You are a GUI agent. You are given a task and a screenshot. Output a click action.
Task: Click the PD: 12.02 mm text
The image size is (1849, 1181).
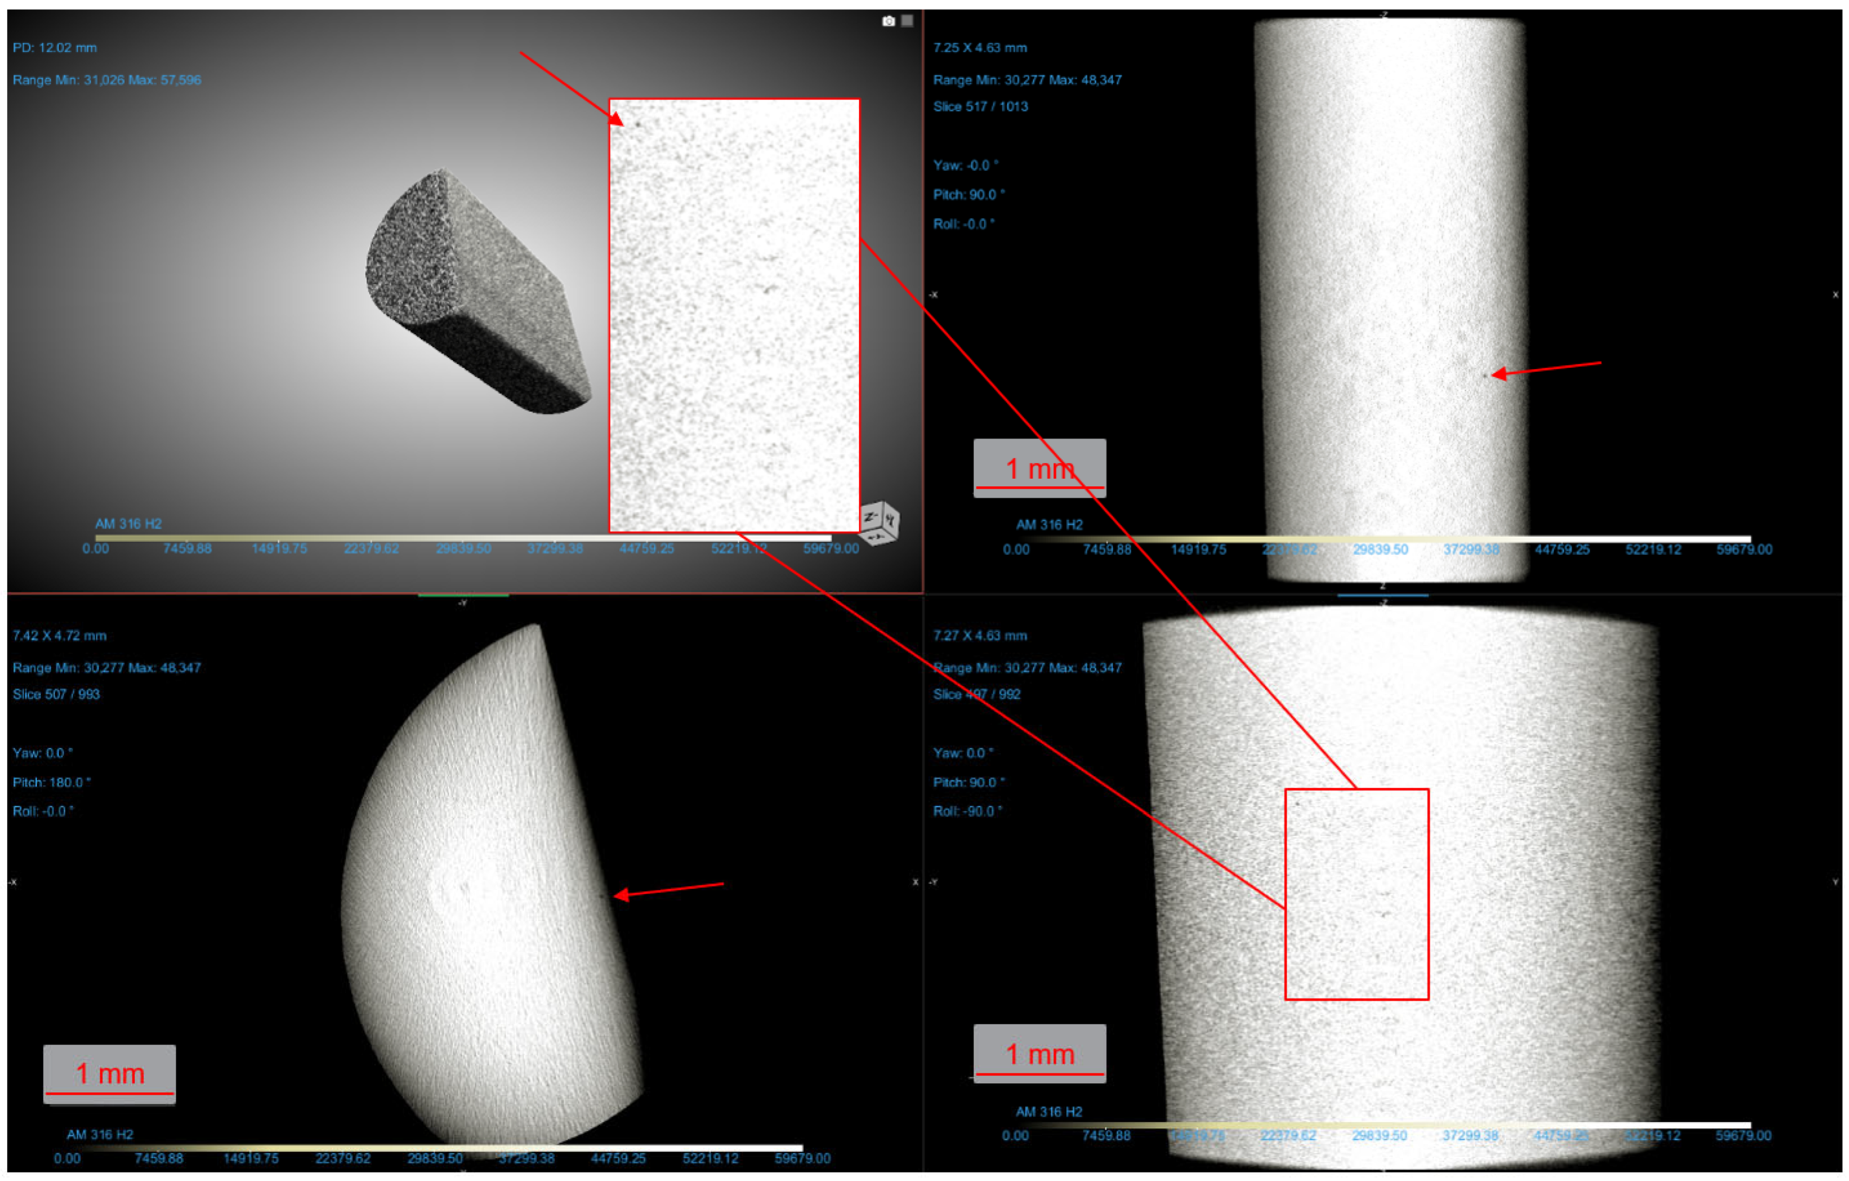(x=55, y=48)
